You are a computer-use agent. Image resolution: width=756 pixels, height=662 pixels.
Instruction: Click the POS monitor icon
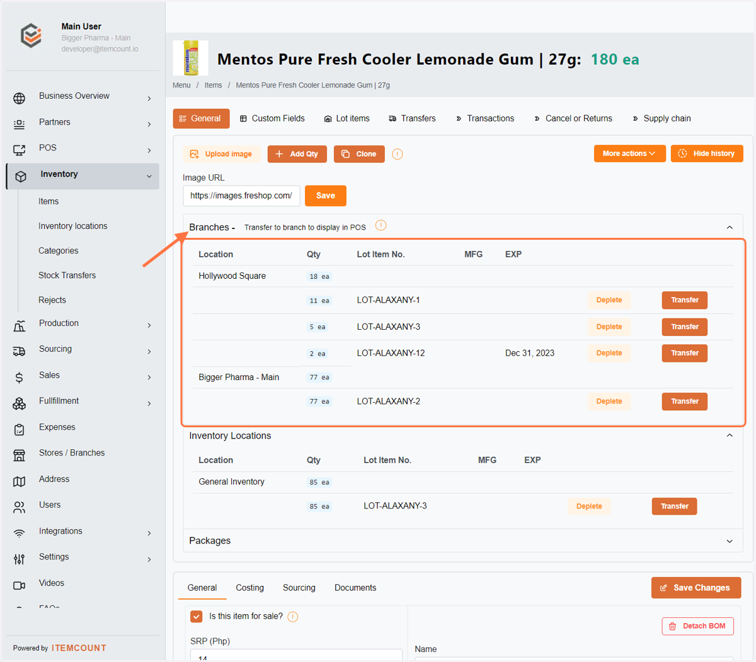[20, 150]
